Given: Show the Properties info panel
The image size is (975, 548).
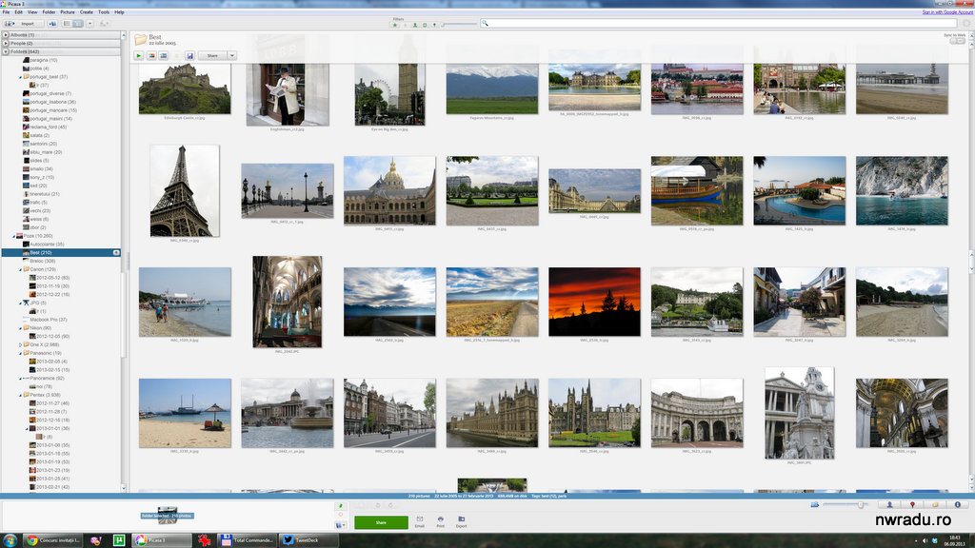Looking at the screenshot, I should 958,504.
